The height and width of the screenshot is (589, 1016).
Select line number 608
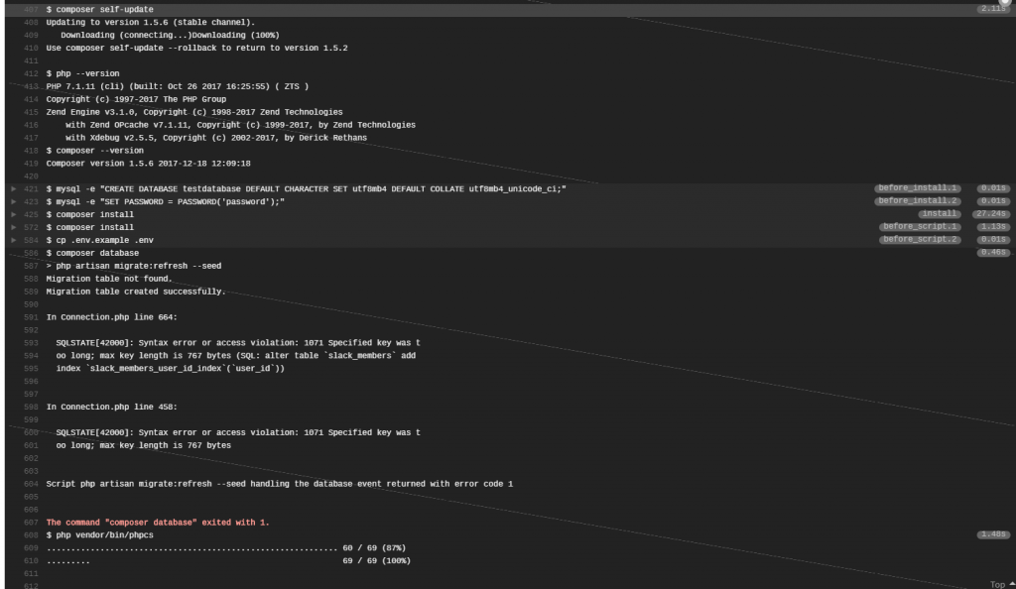point(31,535)
